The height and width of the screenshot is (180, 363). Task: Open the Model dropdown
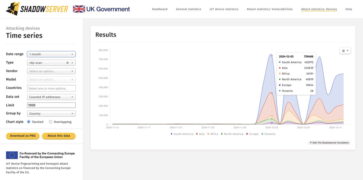[x=51, y=79]
